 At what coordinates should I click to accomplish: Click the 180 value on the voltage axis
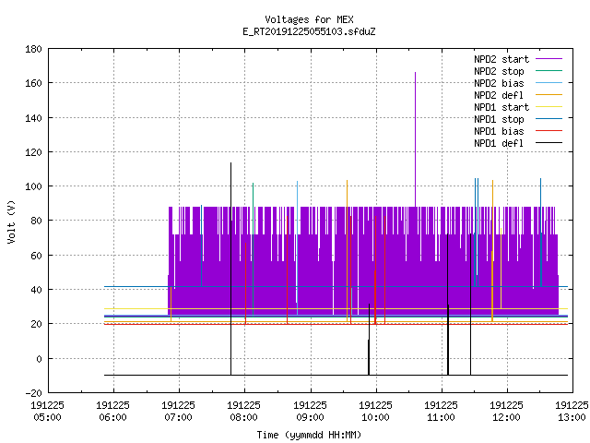click(33, 49)
